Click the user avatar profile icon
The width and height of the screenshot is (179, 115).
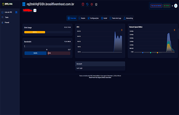tap(176, 6)
